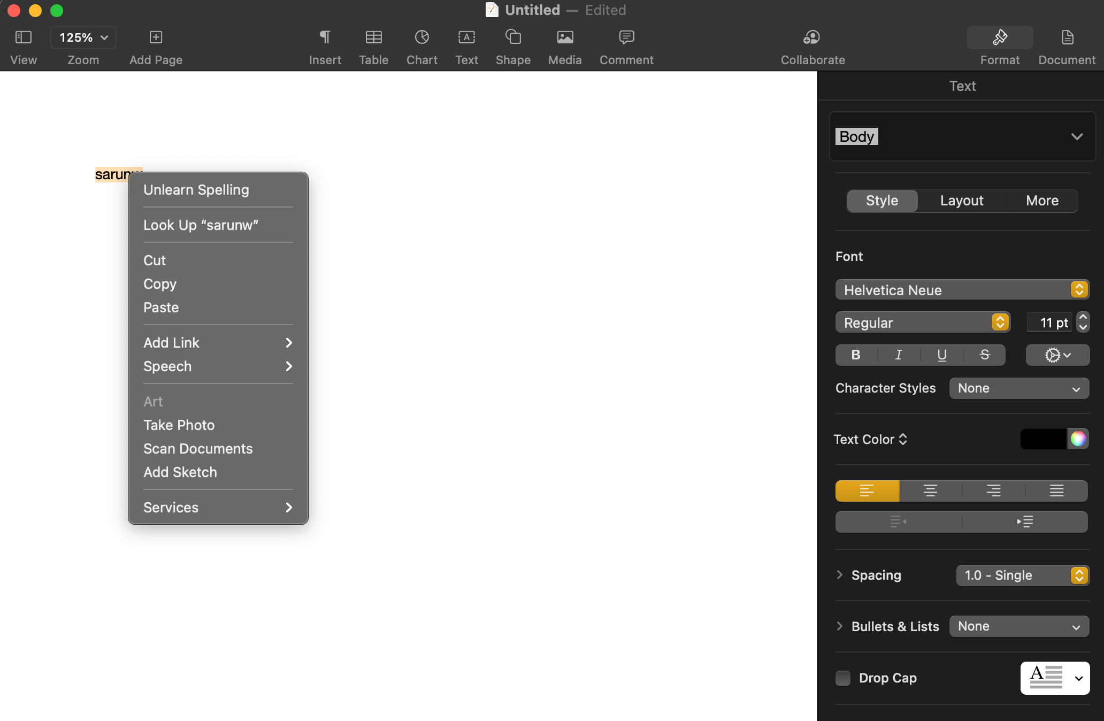
Task: Click the Chart toolbar icon
Action: coord(421,37)
